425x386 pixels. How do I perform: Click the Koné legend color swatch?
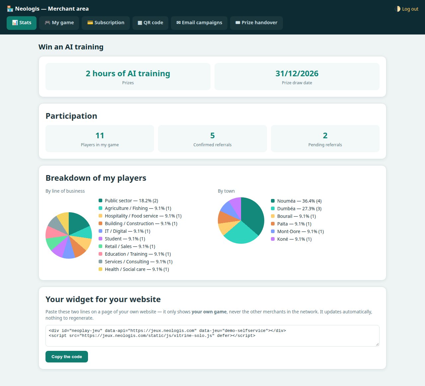[273, 239]
